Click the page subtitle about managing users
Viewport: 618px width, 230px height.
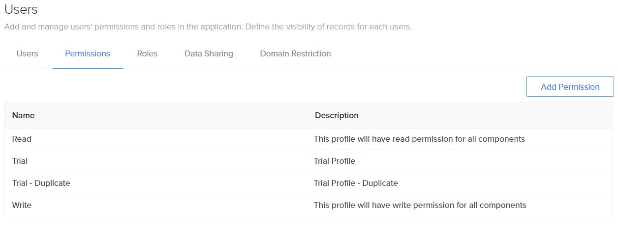(x=208, y=26)
